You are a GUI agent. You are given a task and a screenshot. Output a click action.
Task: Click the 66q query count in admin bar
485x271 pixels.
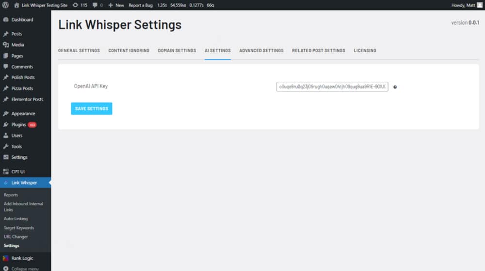210,5
